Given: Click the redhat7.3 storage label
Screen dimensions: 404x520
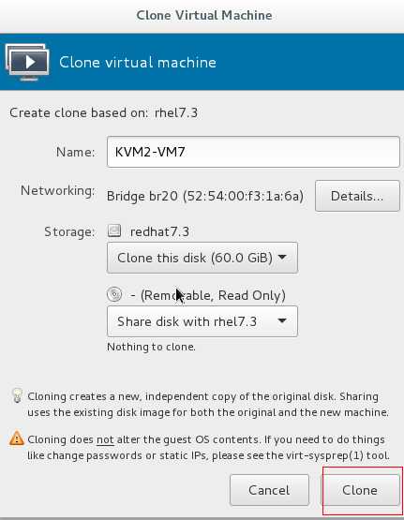Looking at the screenshot, I should pyautogui.click(x=159, y=231).
